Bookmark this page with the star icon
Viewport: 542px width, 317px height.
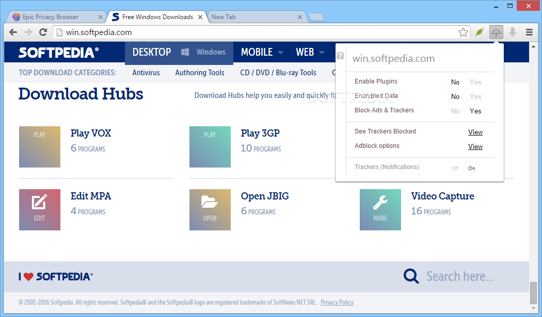pos(463,32)
